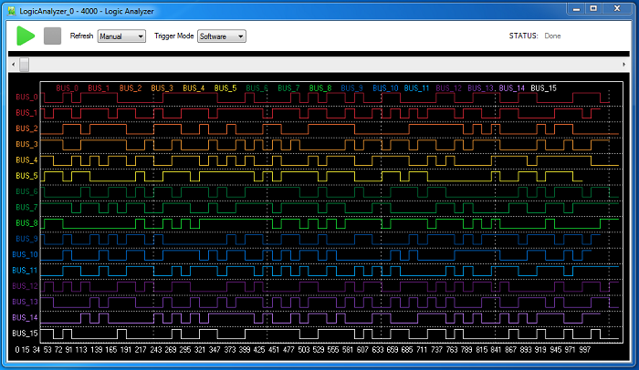Toggle BUS_5 in the top legend
639x370 pixels.
tap(225, 88)
